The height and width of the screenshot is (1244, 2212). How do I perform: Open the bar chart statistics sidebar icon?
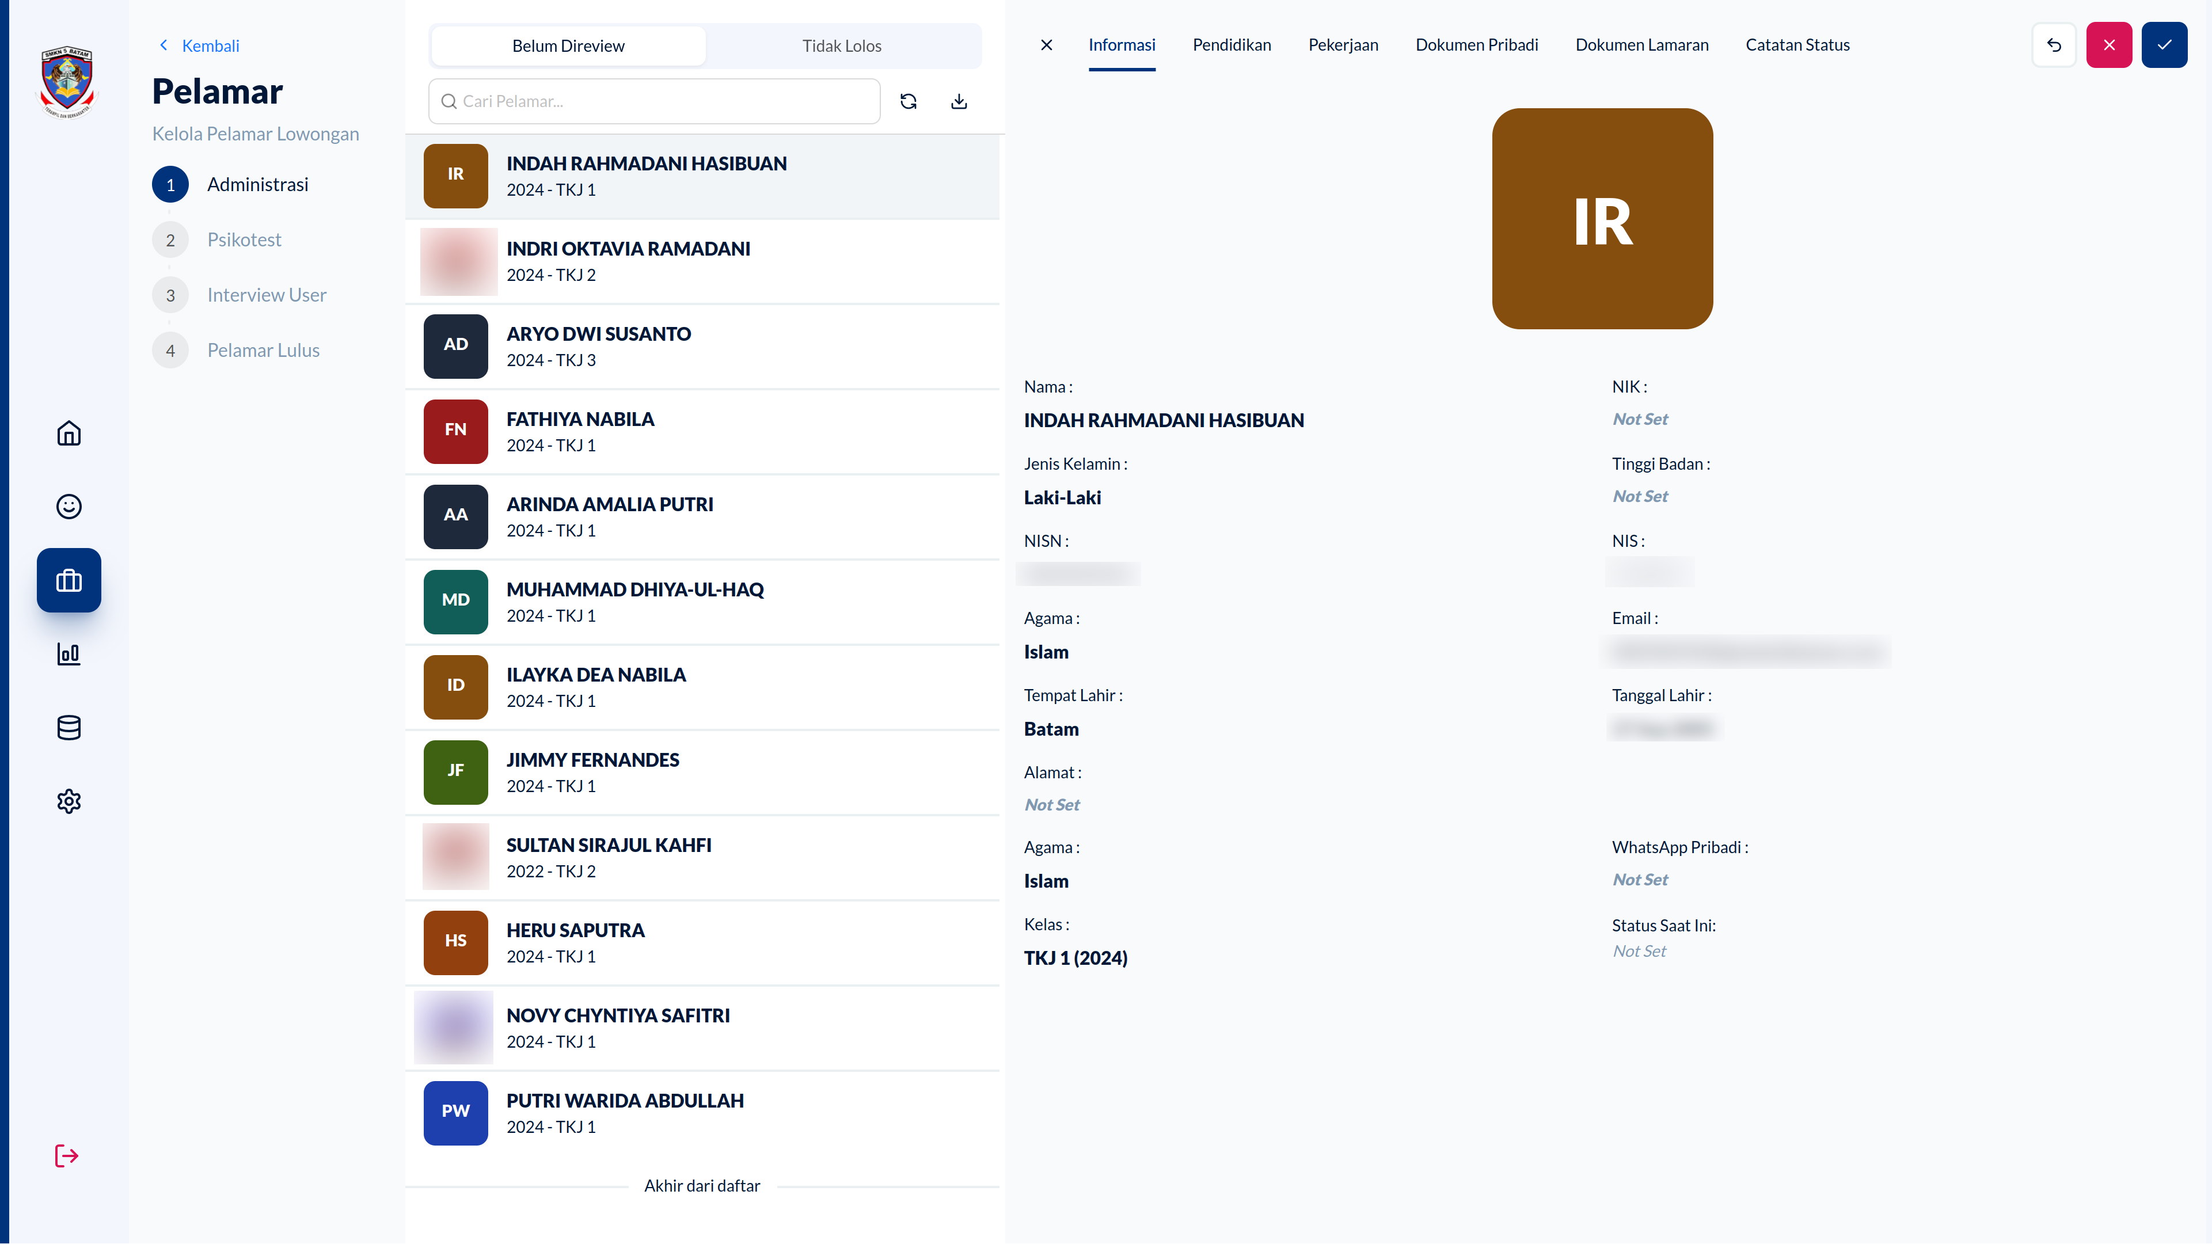pyautogui.click(x=68, y=653)
